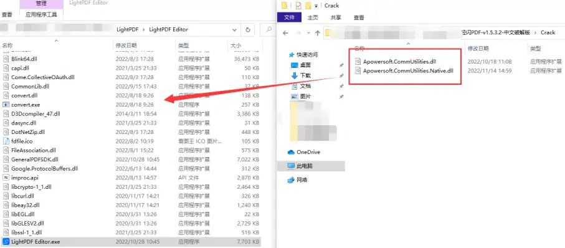Click the Blink64.dll file icon
The width and height of the screenshot is (565, 248).
[x=6, y=59]
